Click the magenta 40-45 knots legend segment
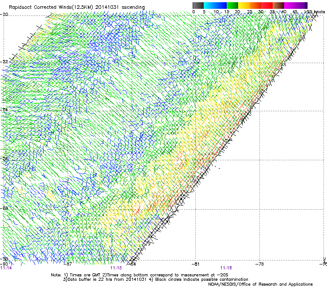Screen dimensions: 327x287 coord(290,5)
